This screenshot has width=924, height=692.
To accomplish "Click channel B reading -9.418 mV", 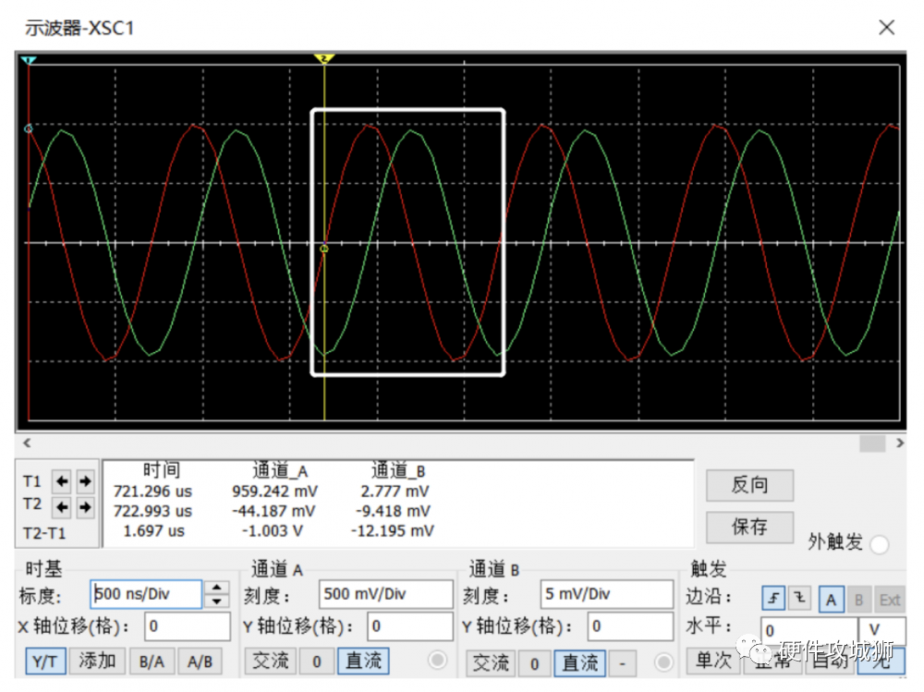I will click(x=393, y=511).
